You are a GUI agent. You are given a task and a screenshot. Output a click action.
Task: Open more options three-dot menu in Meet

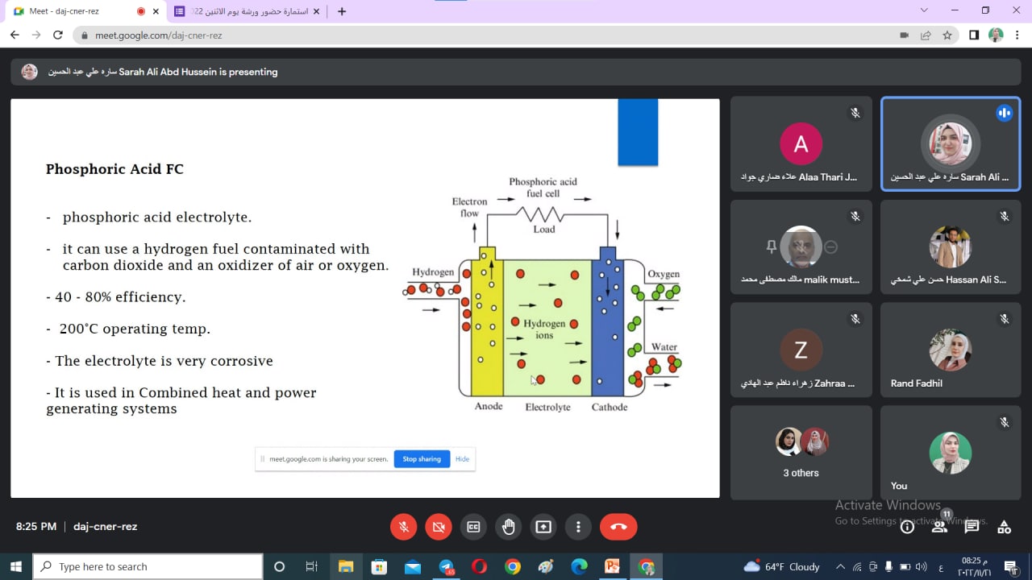[578, 527]
